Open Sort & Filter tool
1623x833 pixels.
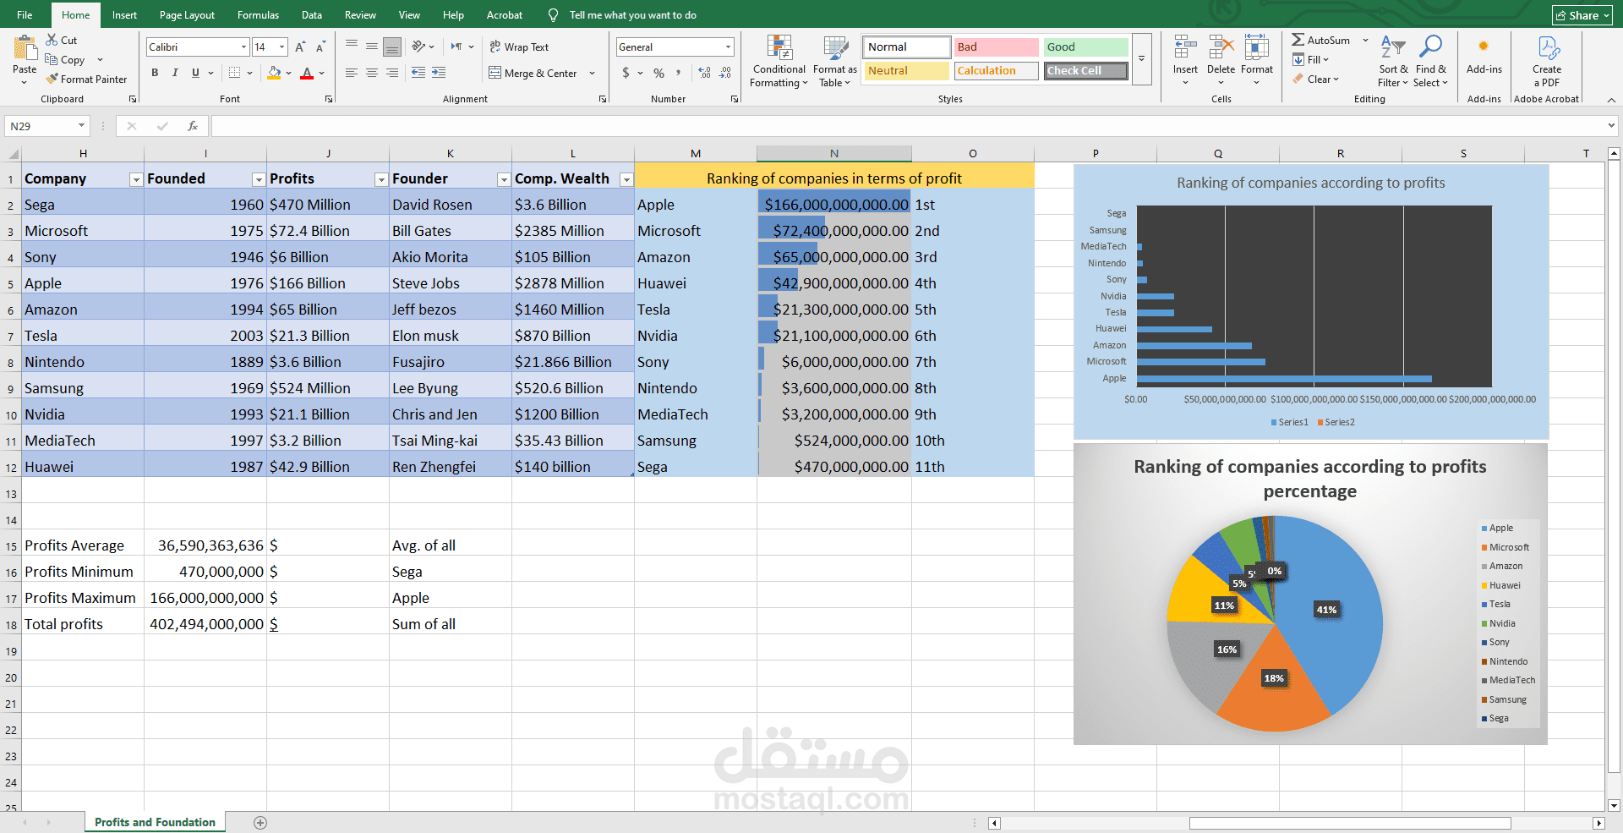click(x=1393, y=61)
